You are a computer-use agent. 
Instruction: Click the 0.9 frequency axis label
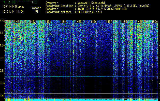click(x=2, y=58)
